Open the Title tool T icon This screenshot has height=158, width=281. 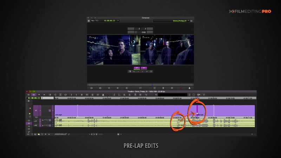pyautogui.click(x=204, y=95)
